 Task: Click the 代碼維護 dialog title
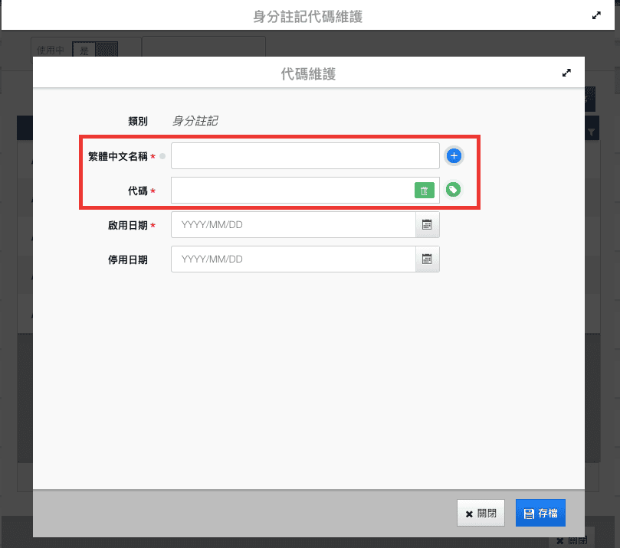click(x=308, y=74)
